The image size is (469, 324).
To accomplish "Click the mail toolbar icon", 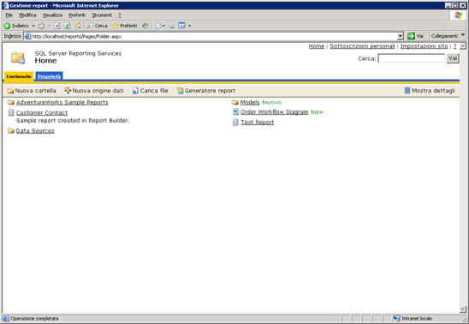I will 158,26.
